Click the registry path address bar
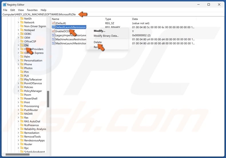This screenshot has height=158, width=226. pos(113,14)
